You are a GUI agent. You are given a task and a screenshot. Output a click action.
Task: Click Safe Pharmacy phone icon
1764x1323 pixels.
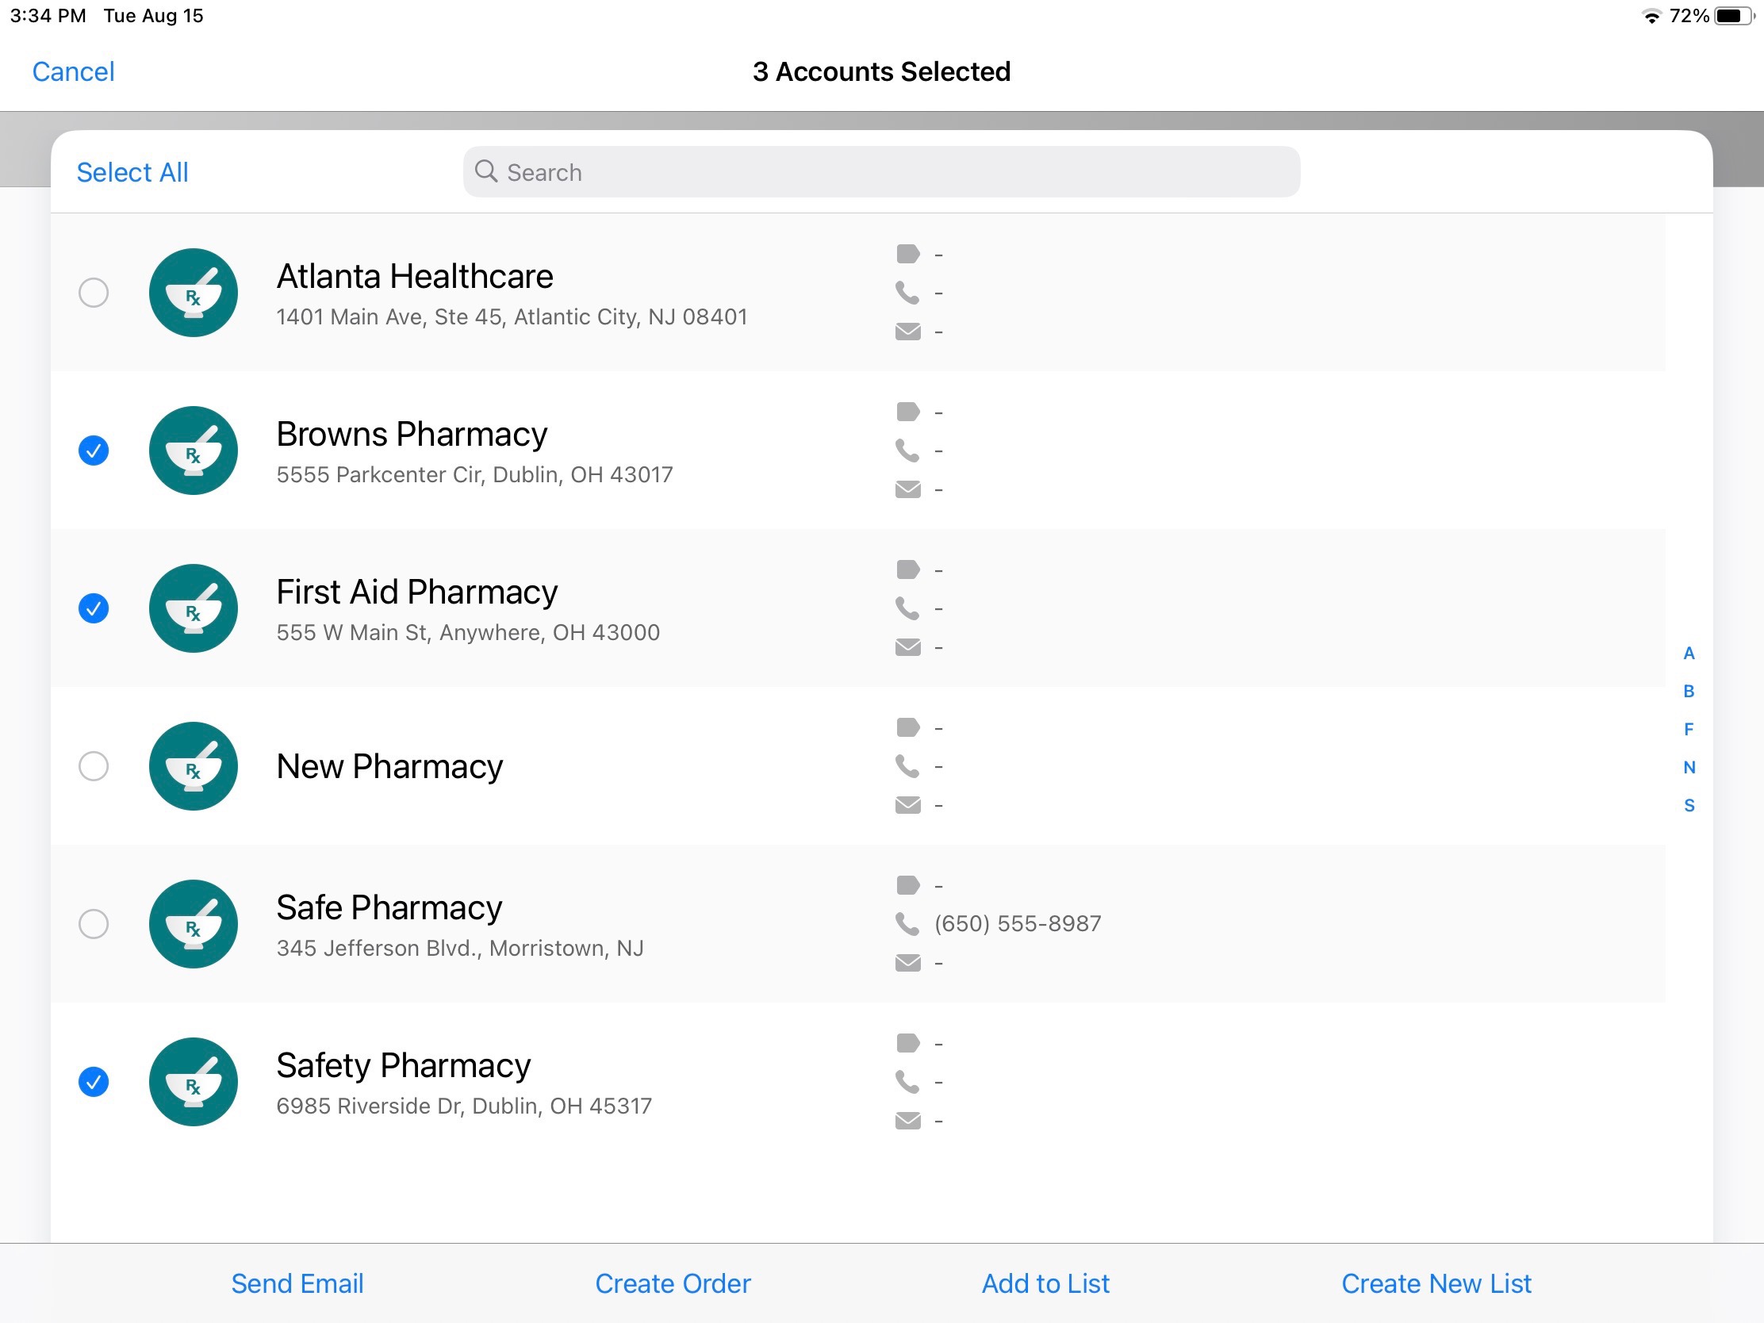pos(907,923)
